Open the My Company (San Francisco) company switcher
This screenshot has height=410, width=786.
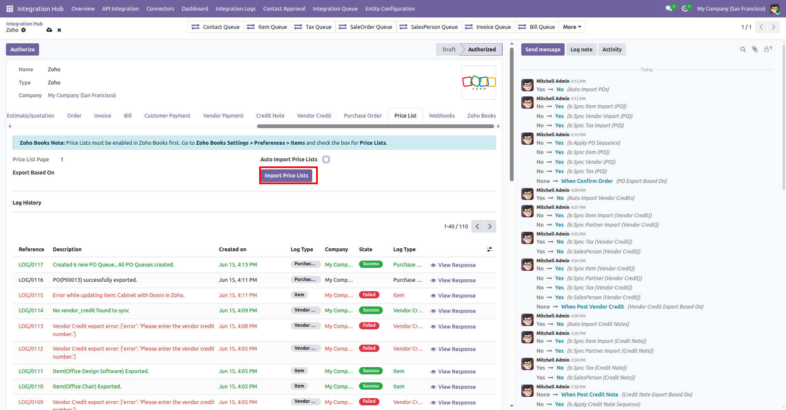(731, 8)
